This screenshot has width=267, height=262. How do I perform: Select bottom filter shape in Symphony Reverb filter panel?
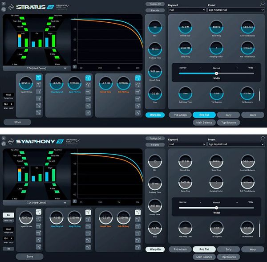click(138, 247)
